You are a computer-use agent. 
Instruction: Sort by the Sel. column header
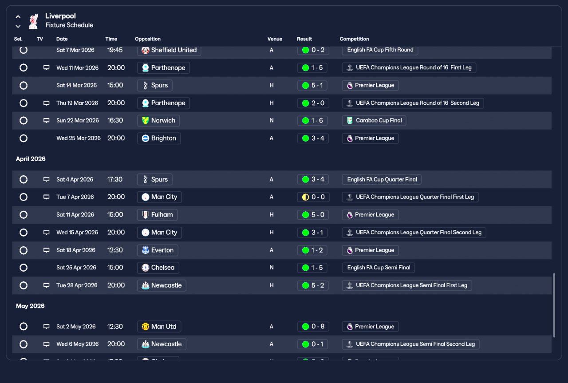point(18,39)
